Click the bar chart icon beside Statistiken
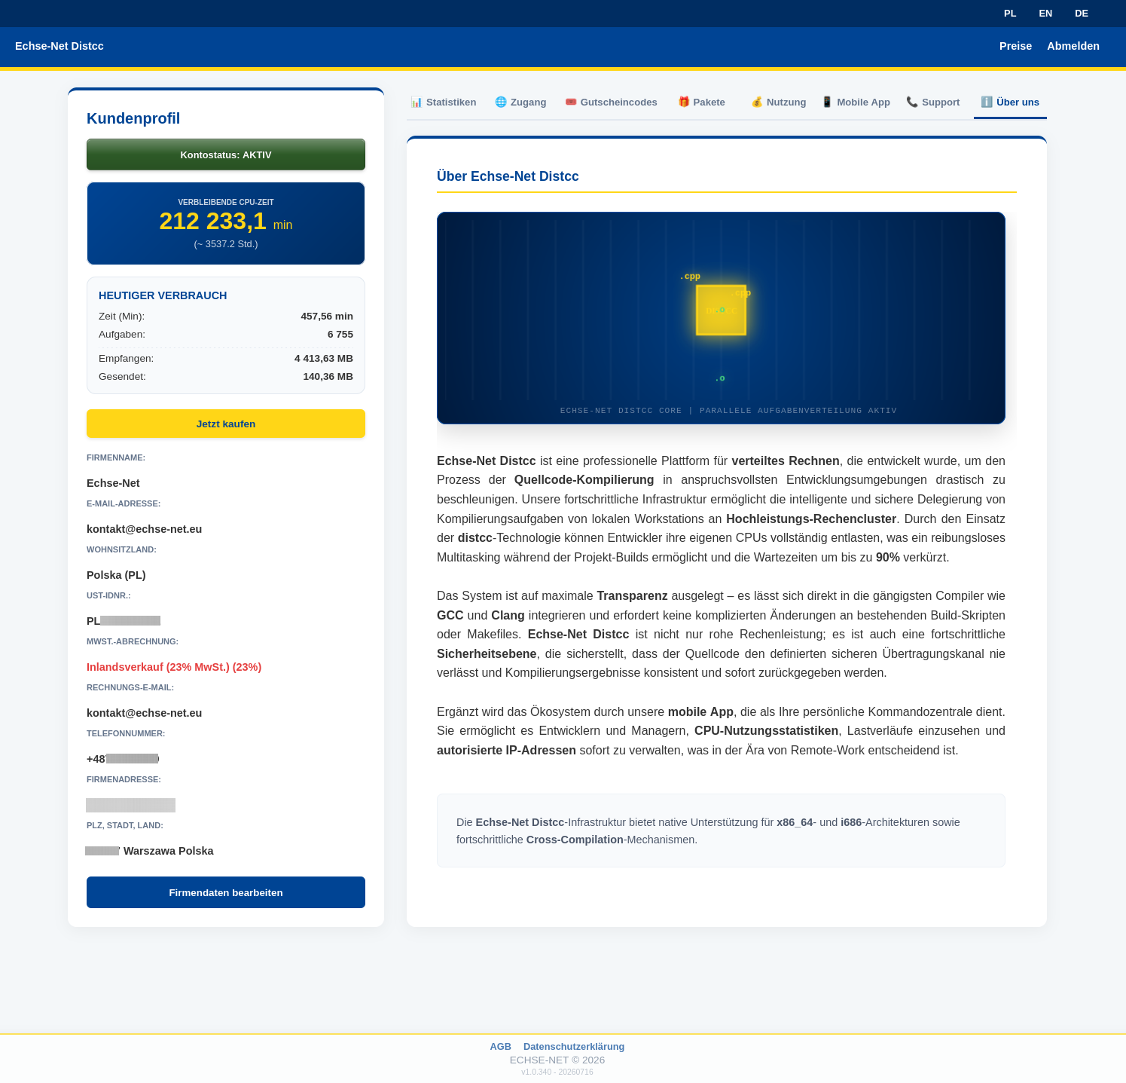1126x1083 pixels. (x=417, y=102)
